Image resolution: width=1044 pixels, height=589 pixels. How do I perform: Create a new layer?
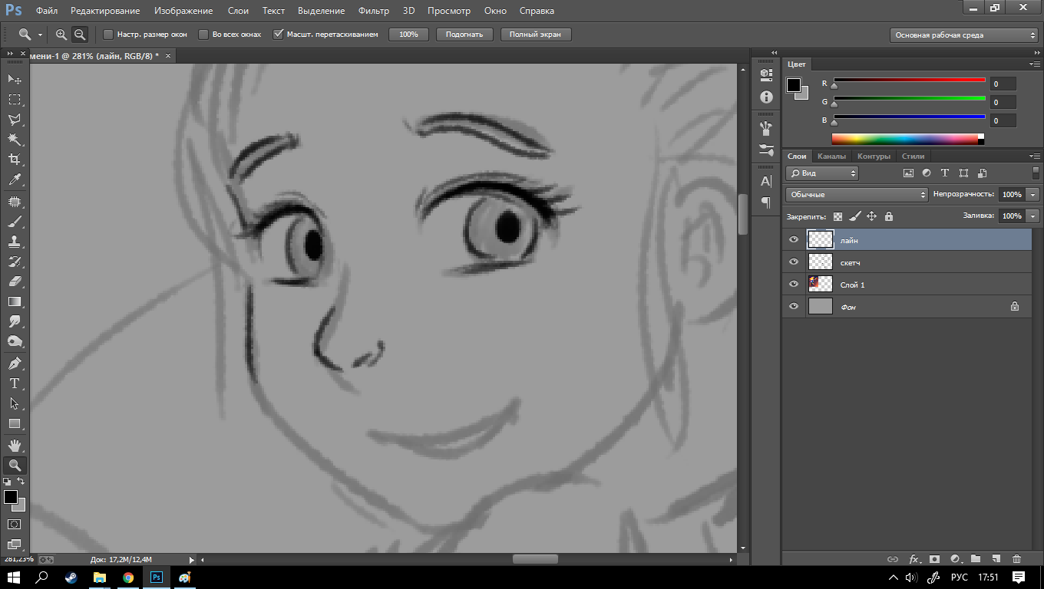pyautogui.click(x=996, y=559)
